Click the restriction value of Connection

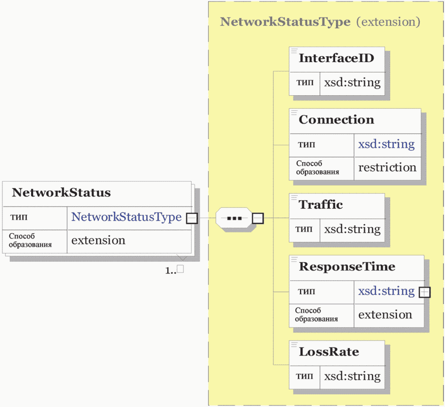(x=388, y=168)
